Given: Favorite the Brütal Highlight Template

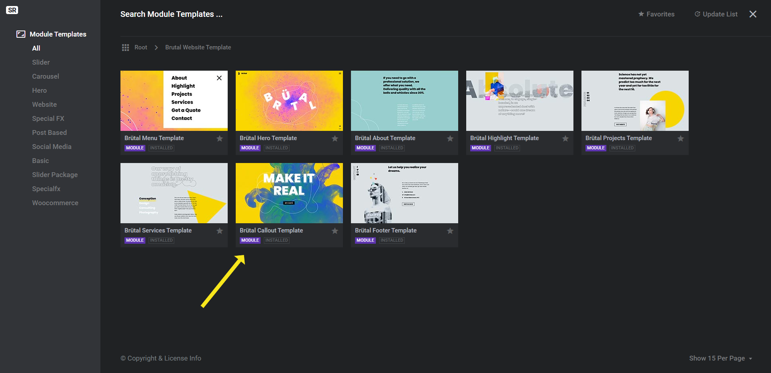Looking at the screenshot, I should [x=565, y=139].
